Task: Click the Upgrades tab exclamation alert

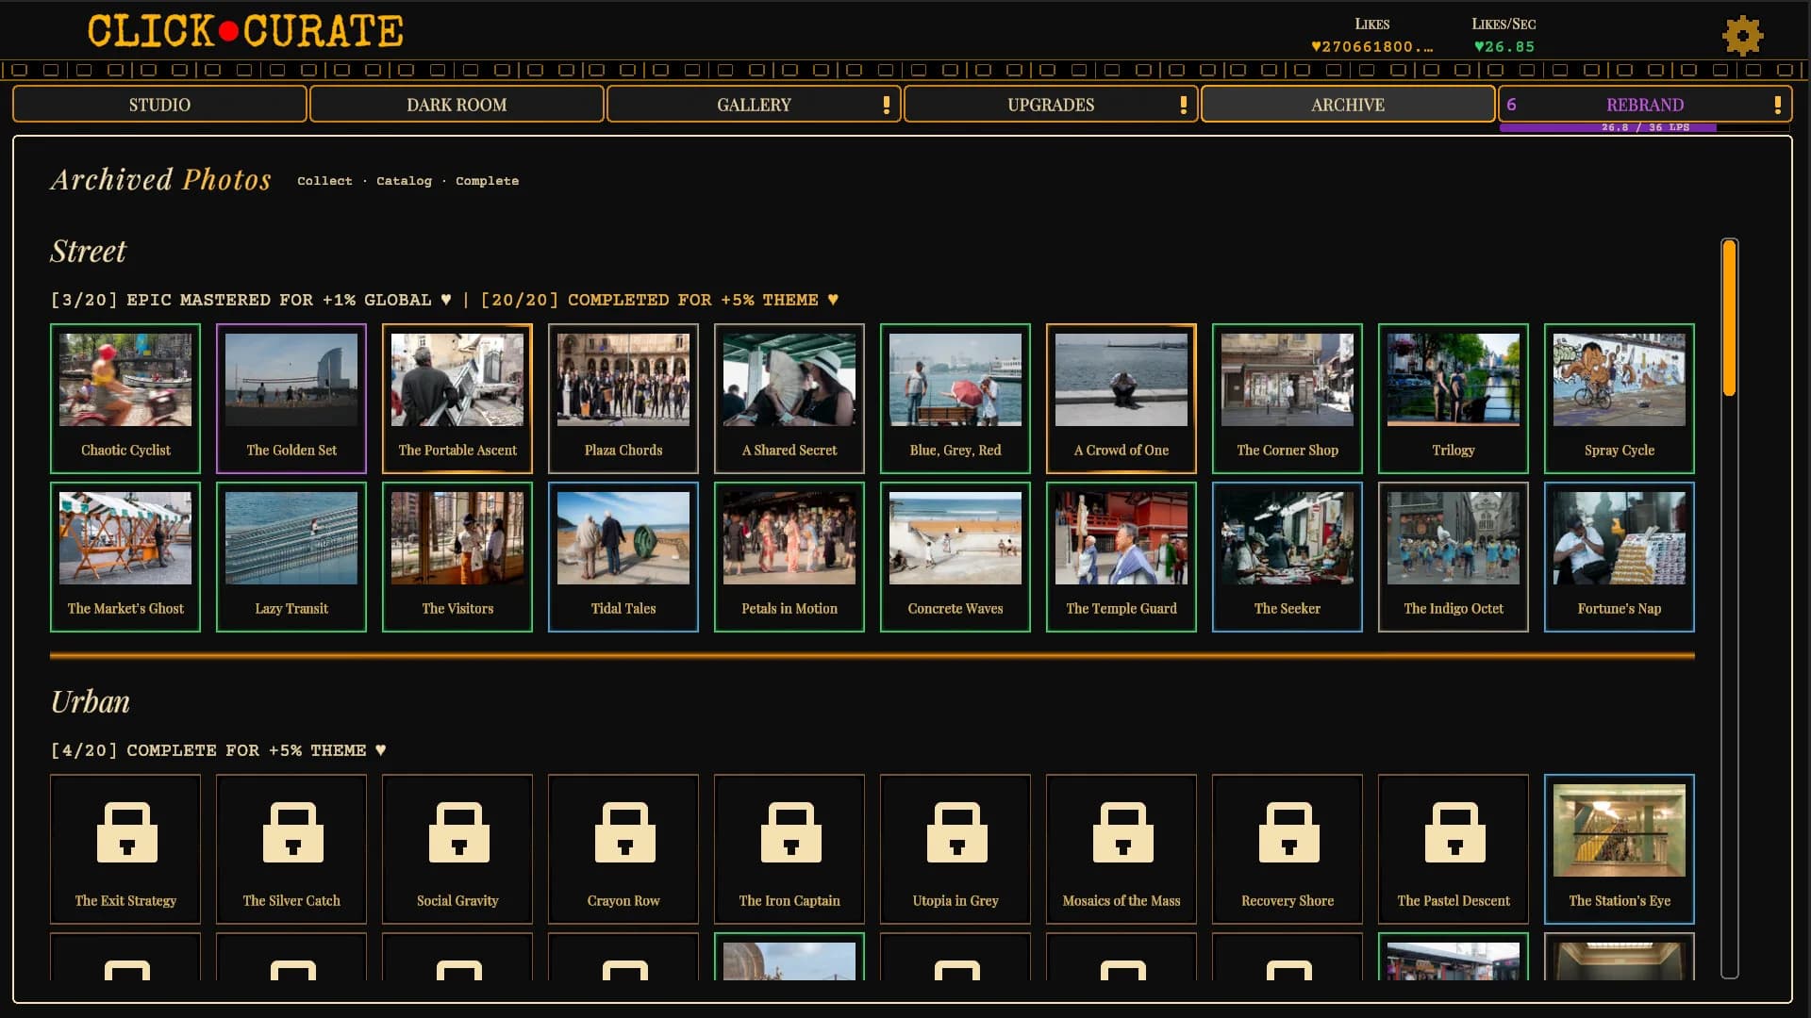Action: (x=1183, y=105)
